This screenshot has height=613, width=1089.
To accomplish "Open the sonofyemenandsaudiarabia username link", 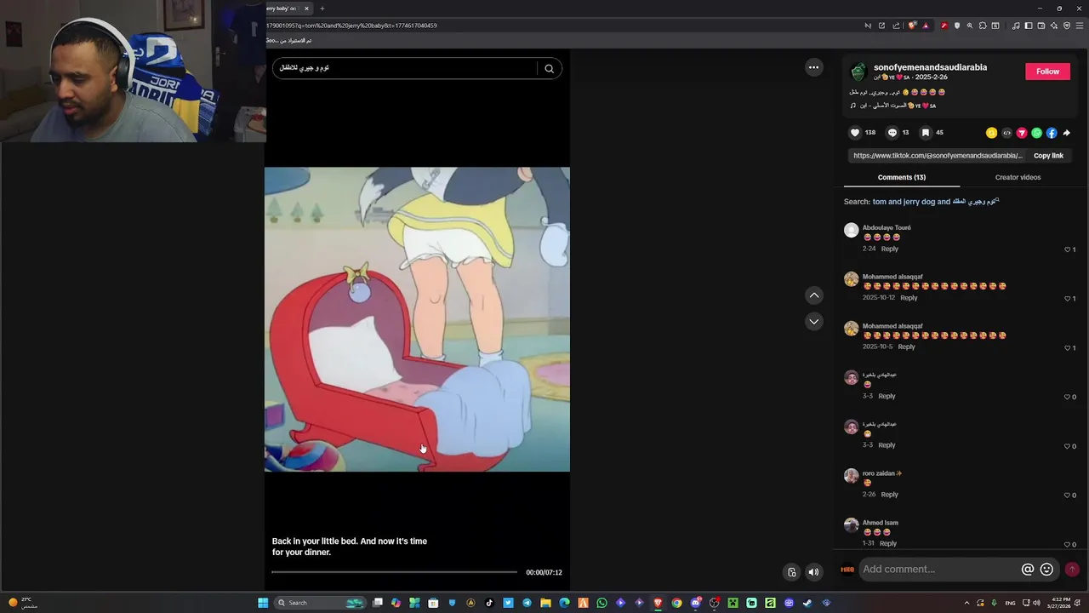I will tap(930, 67).
